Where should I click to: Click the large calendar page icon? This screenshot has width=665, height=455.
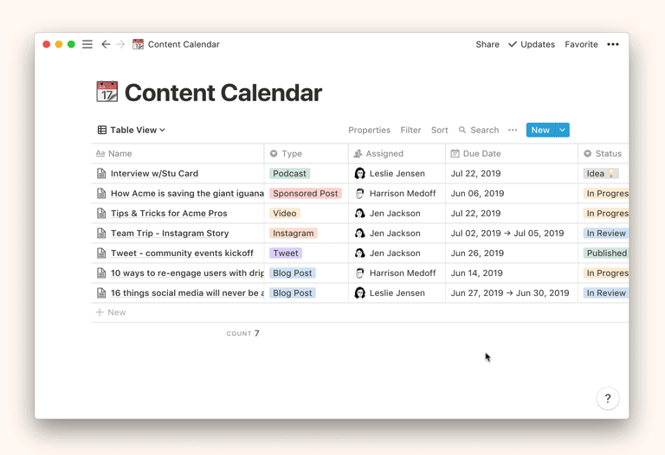coord(107,92)
